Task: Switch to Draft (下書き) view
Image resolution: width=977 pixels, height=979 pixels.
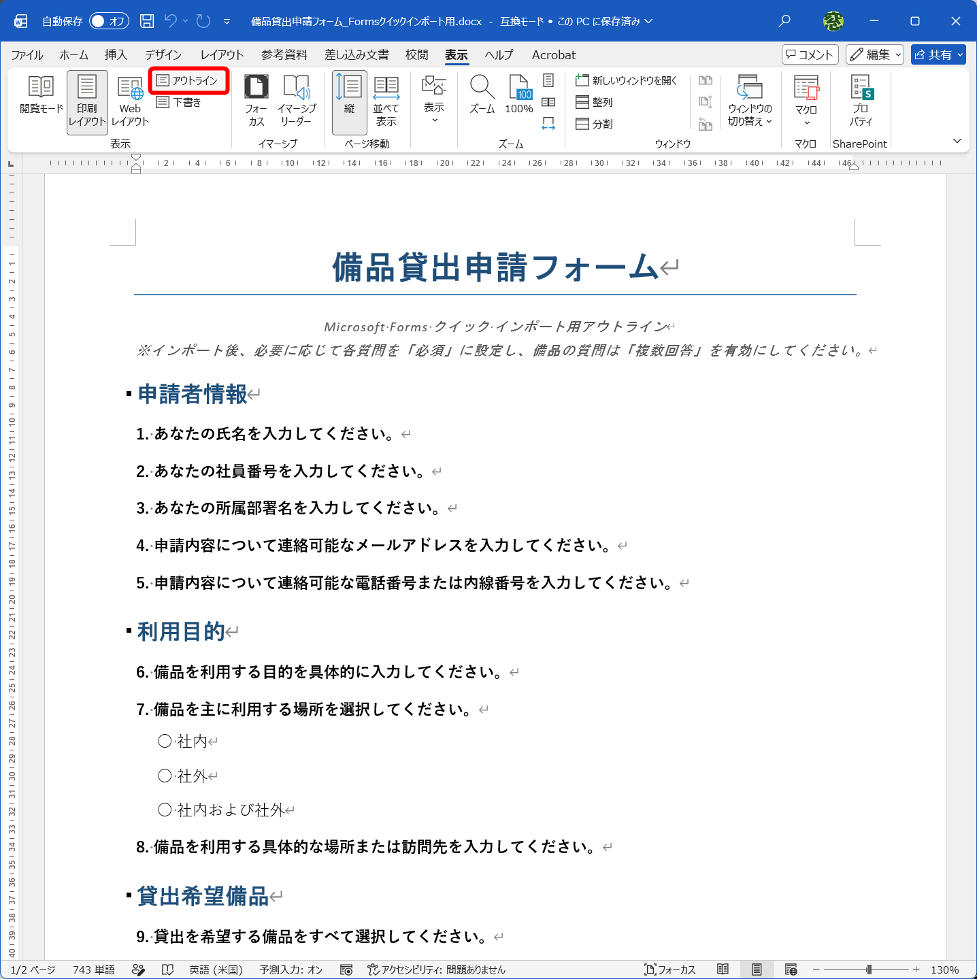Action: tap(179, 102)
